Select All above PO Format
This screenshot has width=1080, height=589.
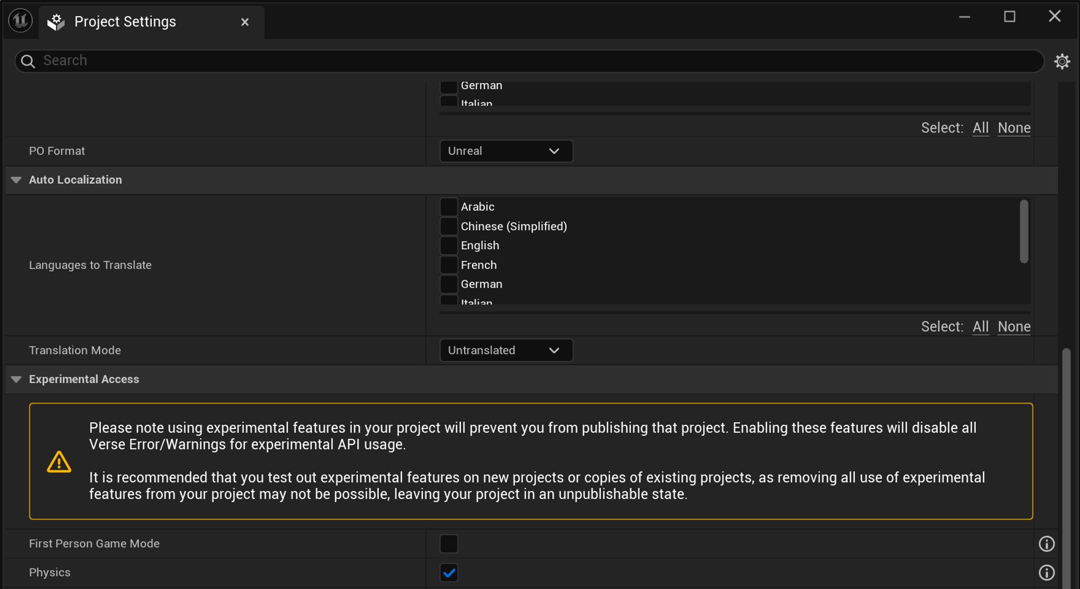point(980,127)
